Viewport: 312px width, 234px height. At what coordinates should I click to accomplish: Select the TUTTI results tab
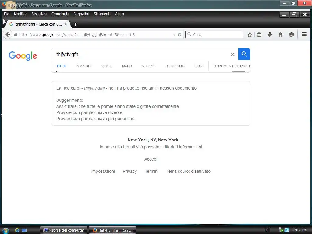click(61, 66)
